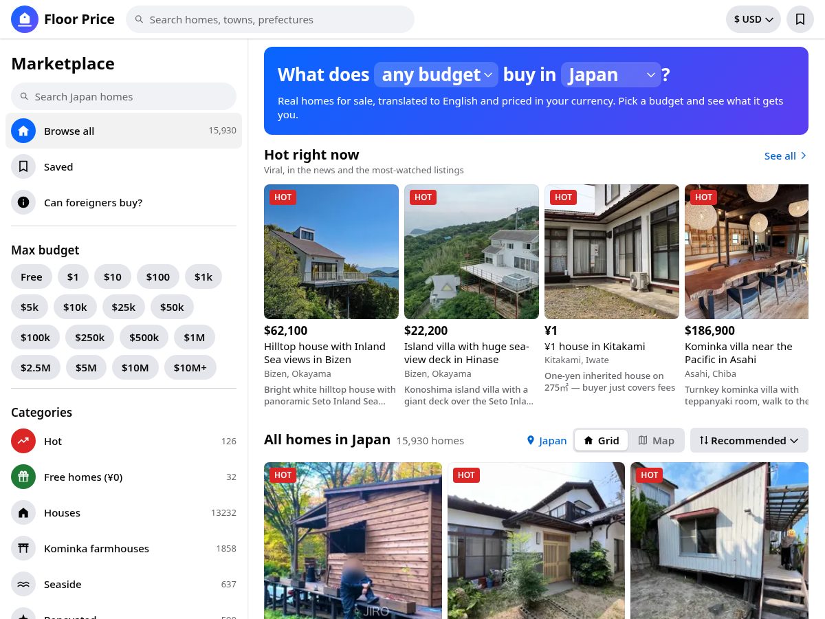Click the blue Japan location link
Viewport: 825px width, 619px height.
point(547,440)
